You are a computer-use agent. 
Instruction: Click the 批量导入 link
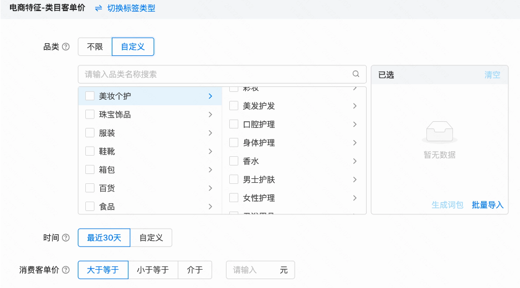[x=487, y=205]
